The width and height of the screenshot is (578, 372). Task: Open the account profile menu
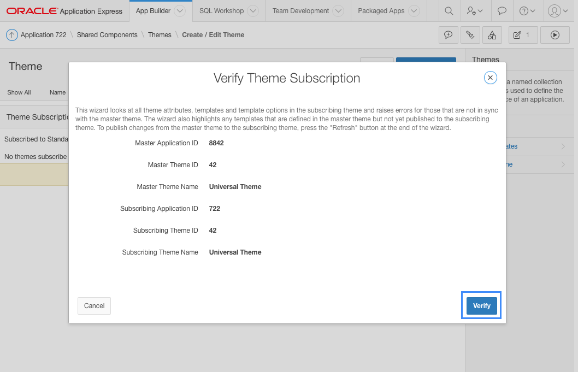tap(558, 11)
